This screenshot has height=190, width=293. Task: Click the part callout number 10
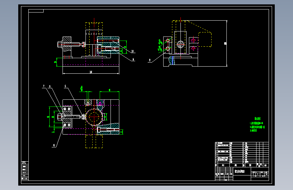coord(132,51)
